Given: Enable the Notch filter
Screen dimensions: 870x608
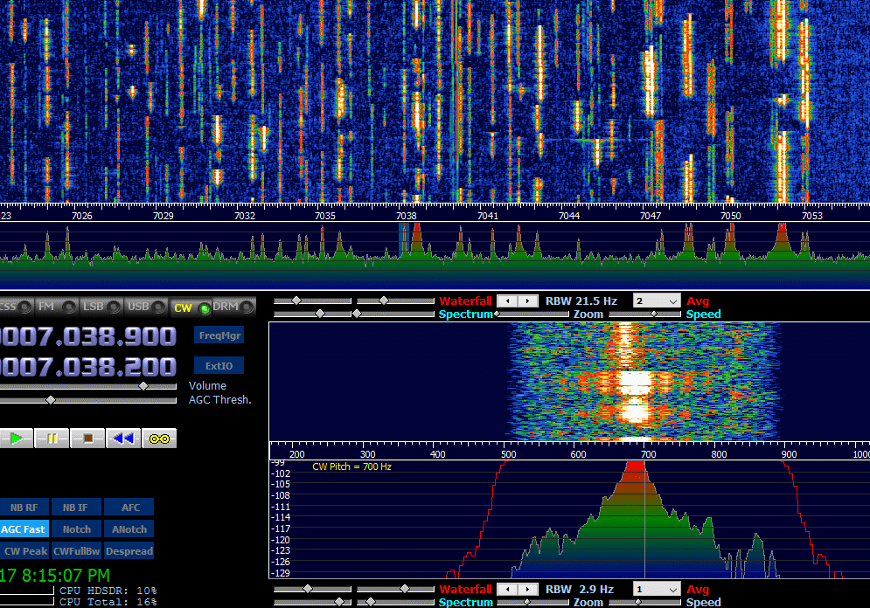Looking at the screenshot, I should tap(76, 529).
